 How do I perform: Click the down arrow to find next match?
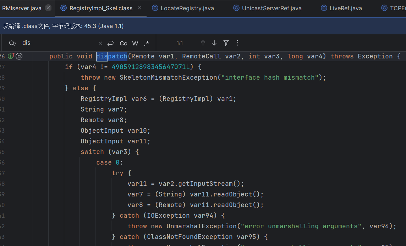coord(214,42)
